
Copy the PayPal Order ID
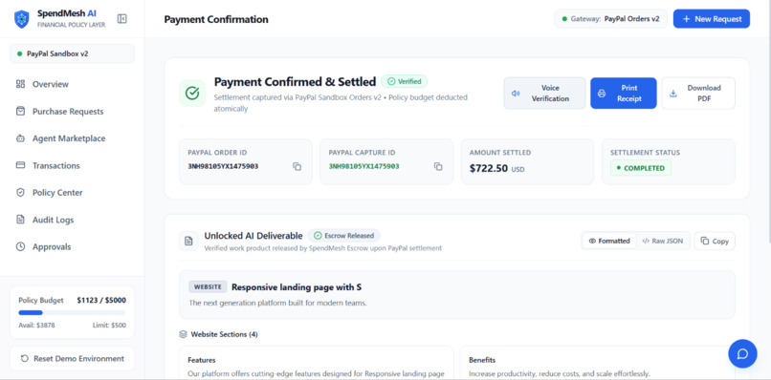[297, 166]
